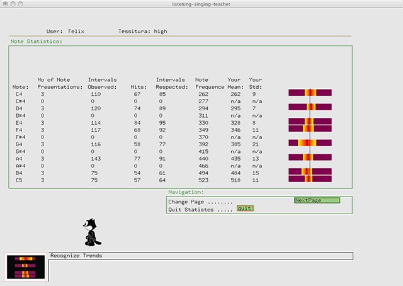Click the Tessitura value high
403x286 pixels.
click(x=161, y=31)
